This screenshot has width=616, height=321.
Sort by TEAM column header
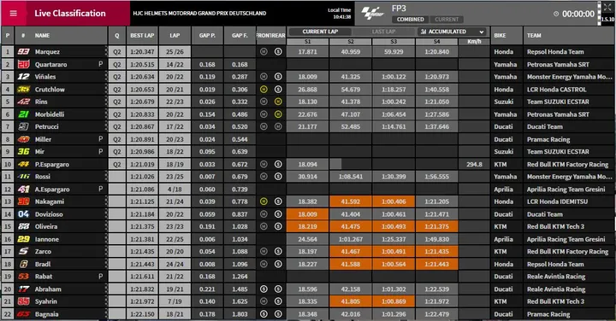(x=534, y=35)
